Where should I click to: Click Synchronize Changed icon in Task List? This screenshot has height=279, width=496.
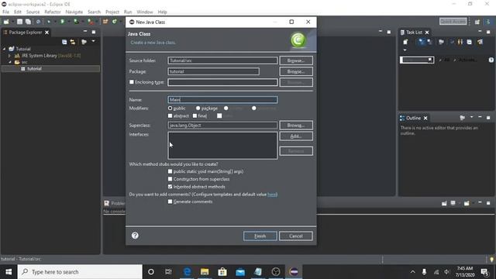480,42
